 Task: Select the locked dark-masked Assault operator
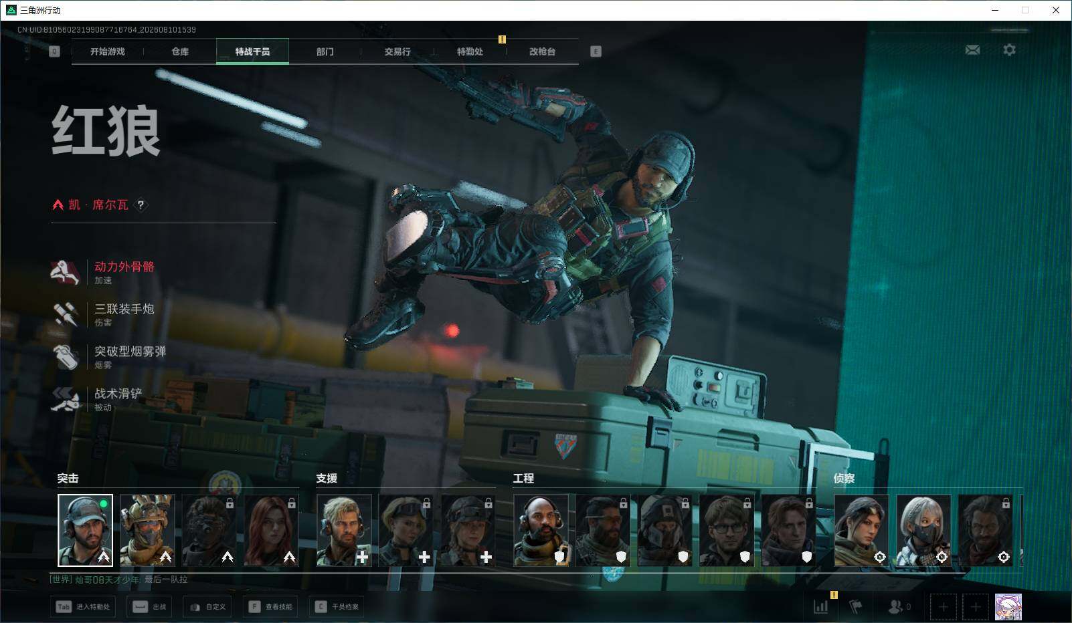(x=209, y=530)
